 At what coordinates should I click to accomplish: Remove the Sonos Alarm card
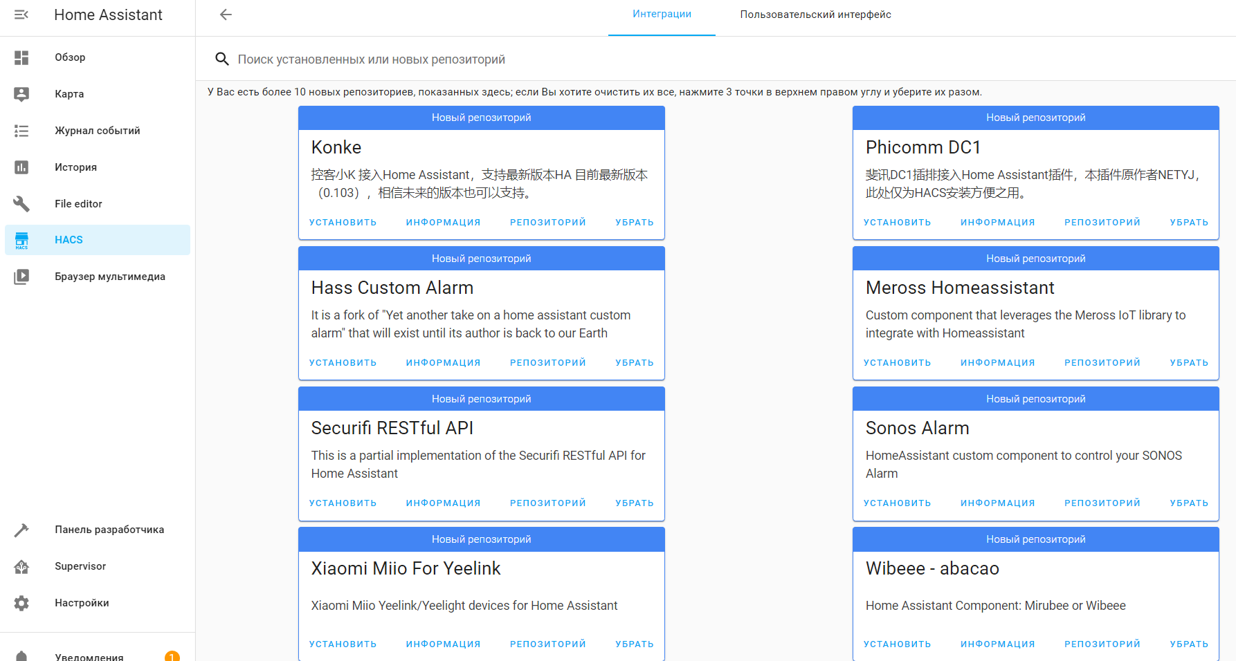1189,503
